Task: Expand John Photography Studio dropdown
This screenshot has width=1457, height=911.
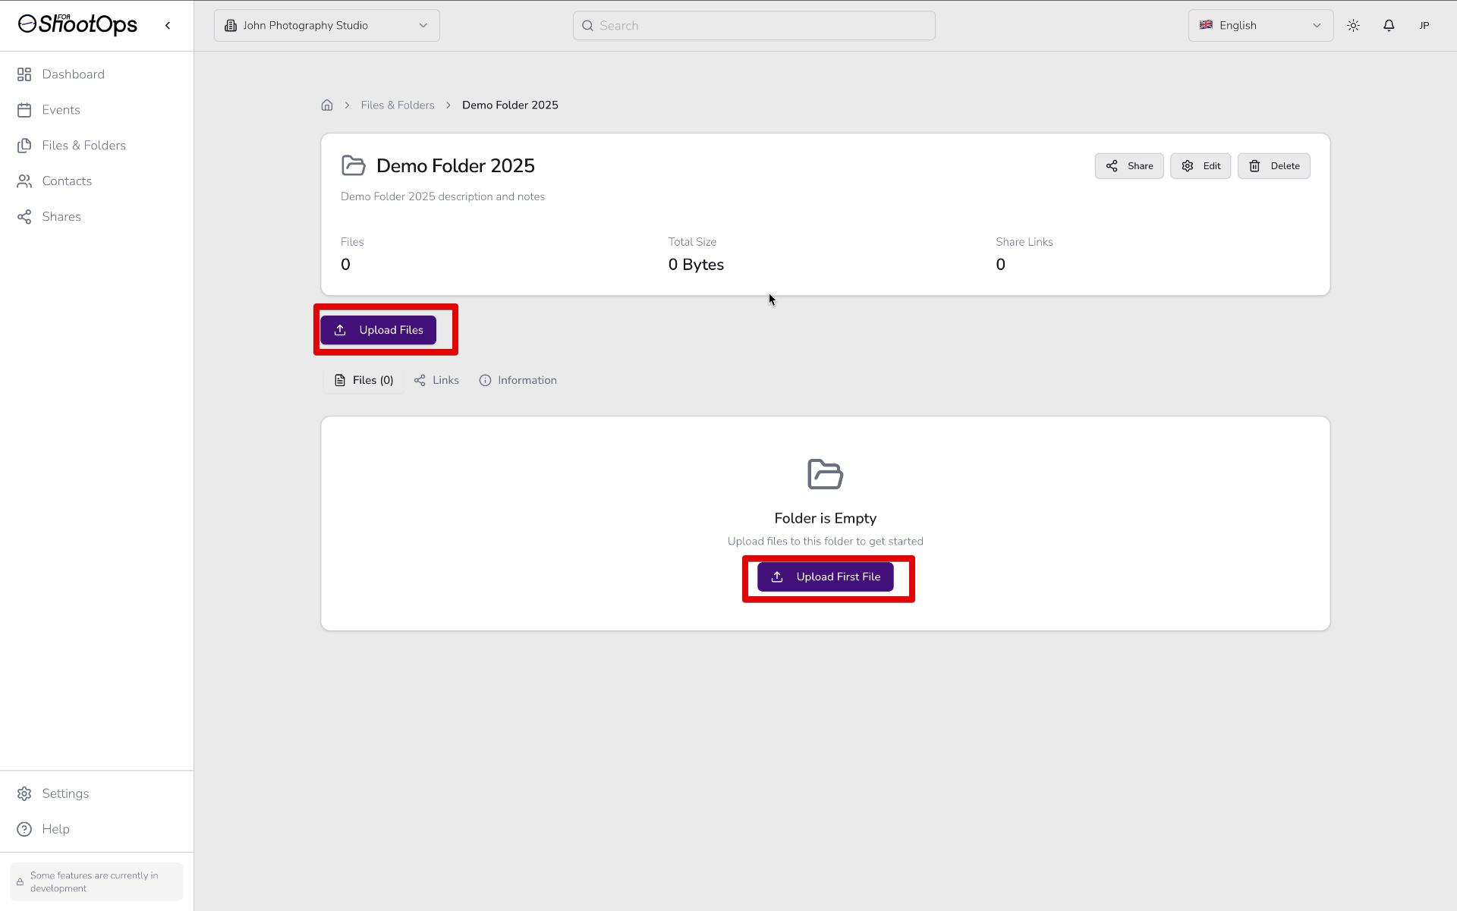Action: 326,26
